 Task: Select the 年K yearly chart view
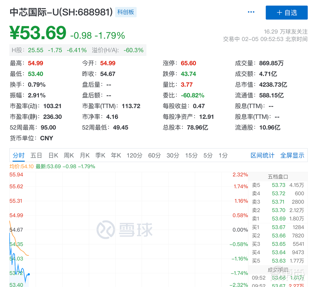(116, 155)
